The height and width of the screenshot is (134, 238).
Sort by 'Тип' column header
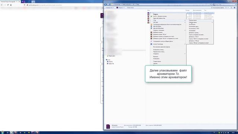point(205,10)
